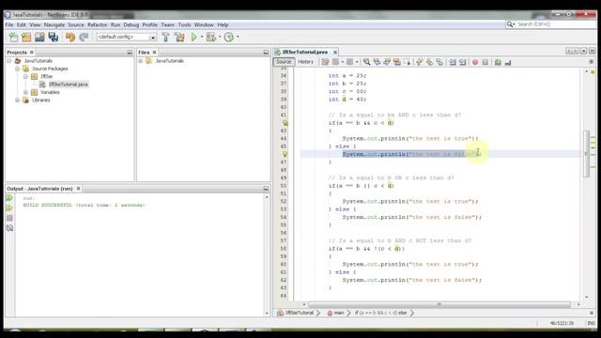Click the Toggle Highlight Search editor icon
Viewport: 601px width, 338px height.
(x=396, y=62)
